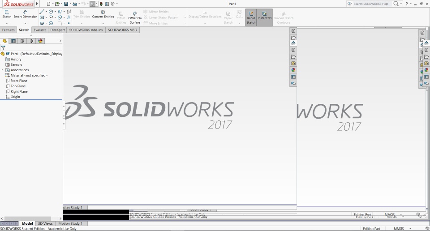This screenshot has height=231, width=430.
Task: Open FeatureManager Design Tree tab
Action: click(4, 41)
